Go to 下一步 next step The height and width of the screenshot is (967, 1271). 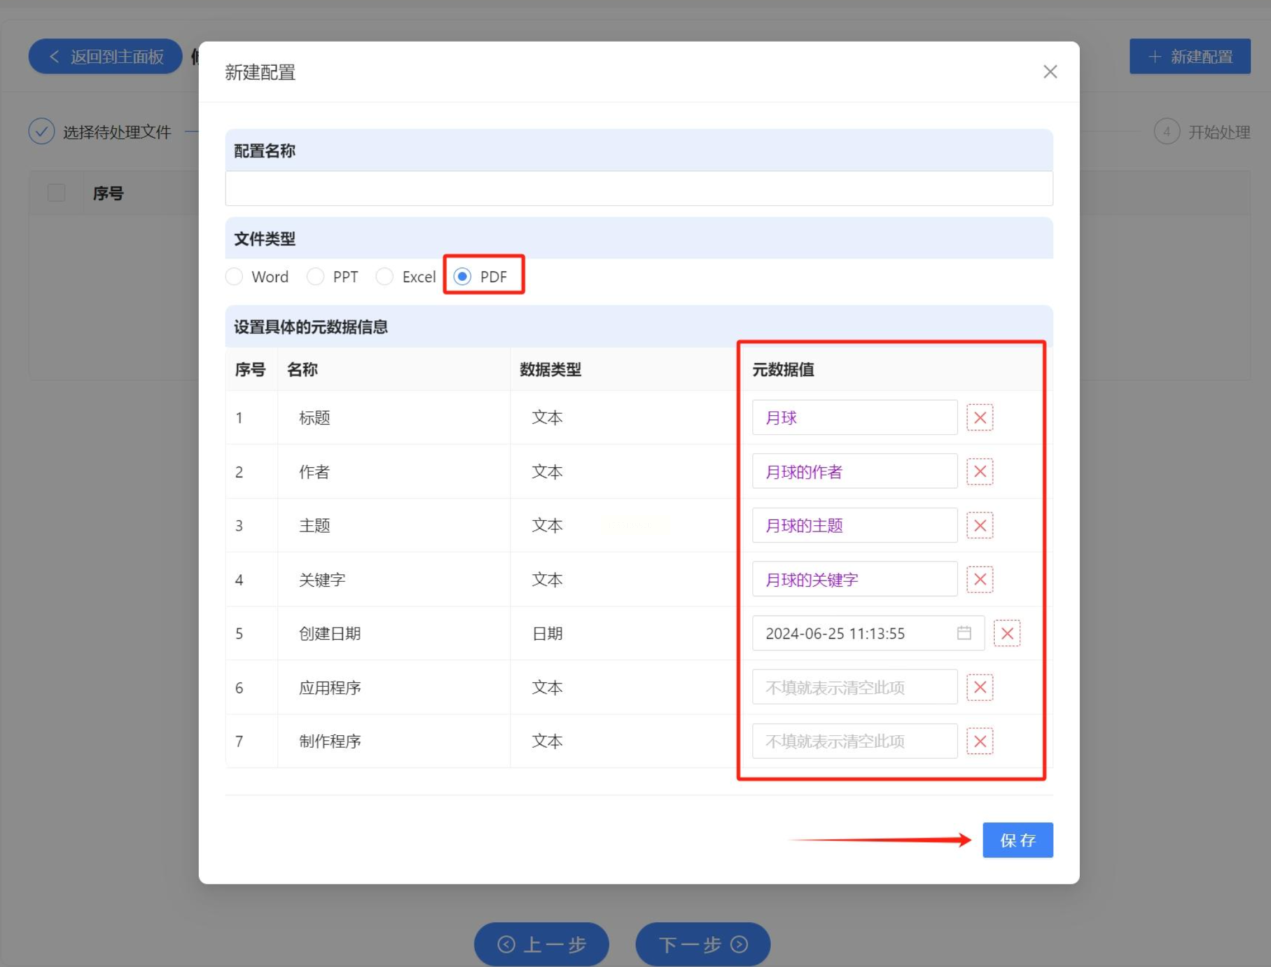pos(702,944)
